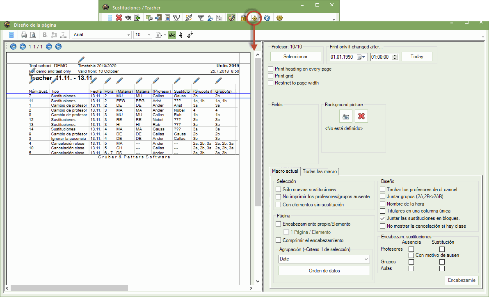489x297 pixels.
Task: Select vertical abc text orientation
Action: click(181, 35)
